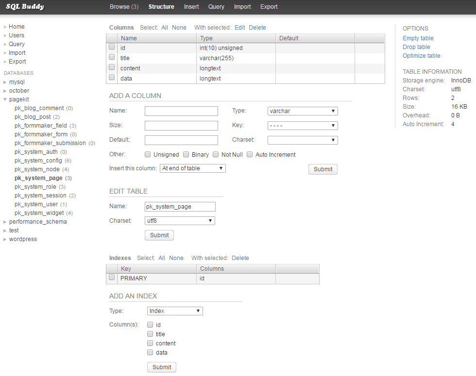The image size is (476, 376).
Task: Submit the Add a Column form
Action: point(323,169)
